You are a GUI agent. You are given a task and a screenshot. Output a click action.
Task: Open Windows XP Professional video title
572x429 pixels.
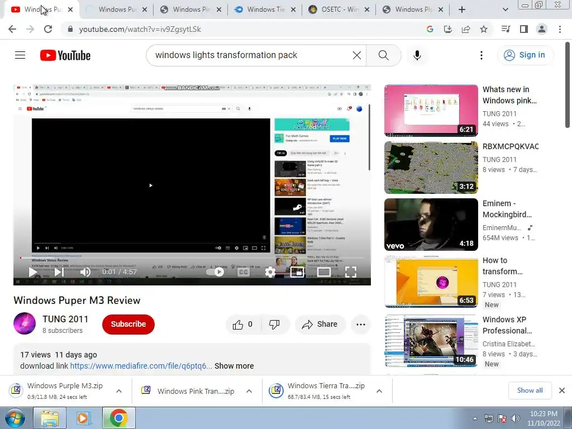(x=507, y=325)
